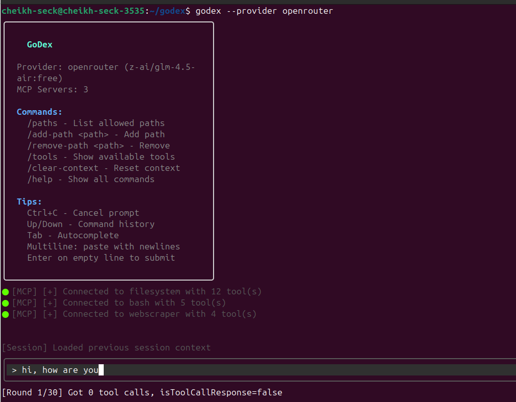Select the GoDex title in the welcome panel
516x402 pixels.
pyautogui.click(x=39, y=44)
